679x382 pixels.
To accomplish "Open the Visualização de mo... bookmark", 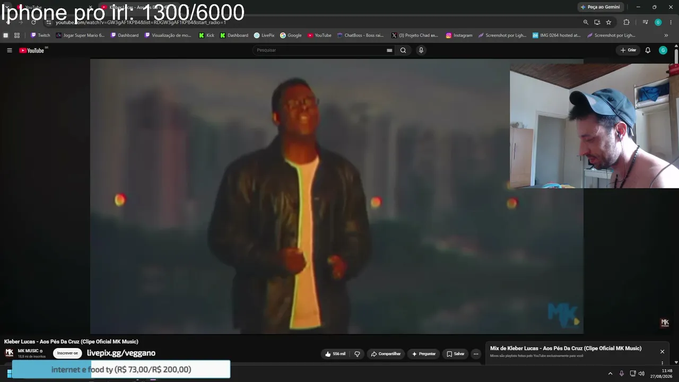I will [x=168, y=36].
